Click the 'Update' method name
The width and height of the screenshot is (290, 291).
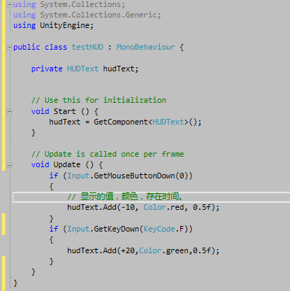click(x=67, y=164)
